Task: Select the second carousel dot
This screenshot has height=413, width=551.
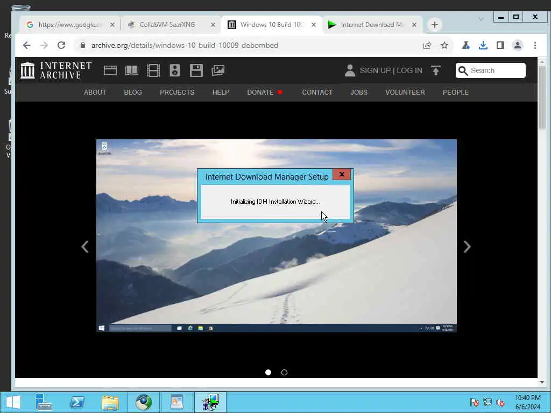Action: [284, 372]
